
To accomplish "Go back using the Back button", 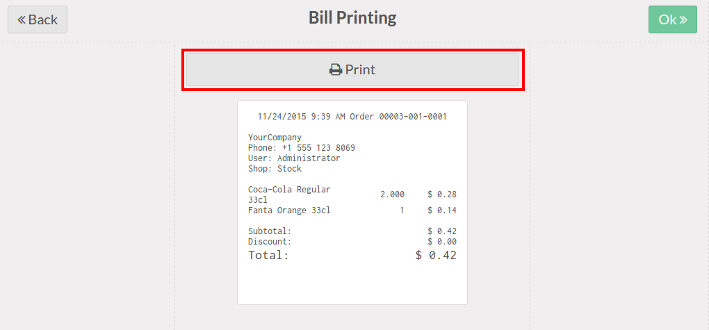I will [x=38, y=19].
